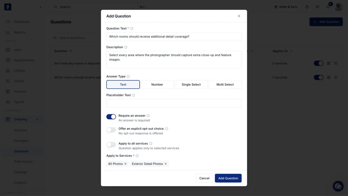Select the Multi Select answer type
The height and width of the screenshot is (196, 348).
point(225,84)
